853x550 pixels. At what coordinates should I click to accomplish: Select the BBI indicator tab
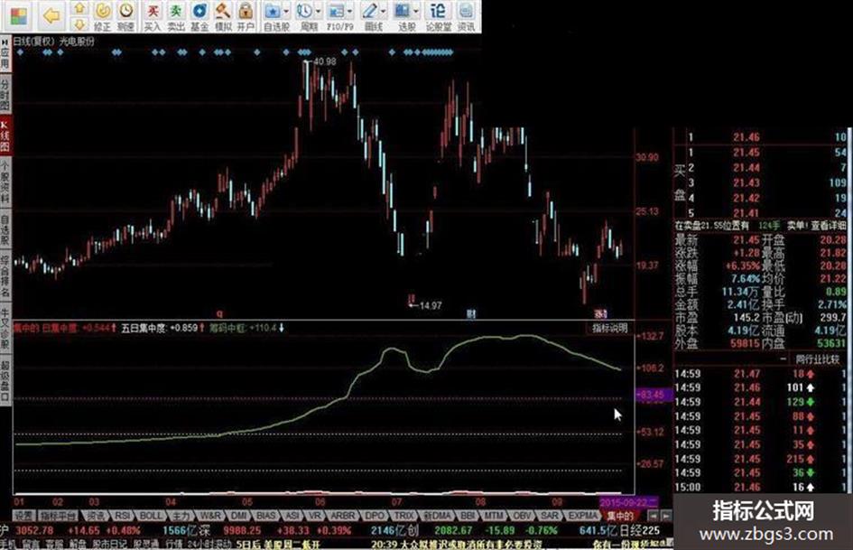point(468,515)
